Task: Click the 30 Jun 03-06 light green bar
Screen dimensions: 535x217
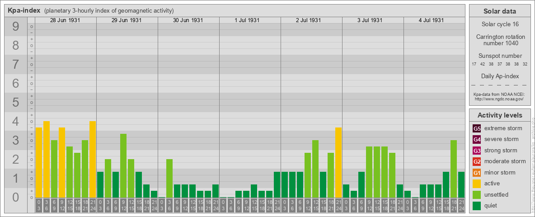Action: click(169, 179)
